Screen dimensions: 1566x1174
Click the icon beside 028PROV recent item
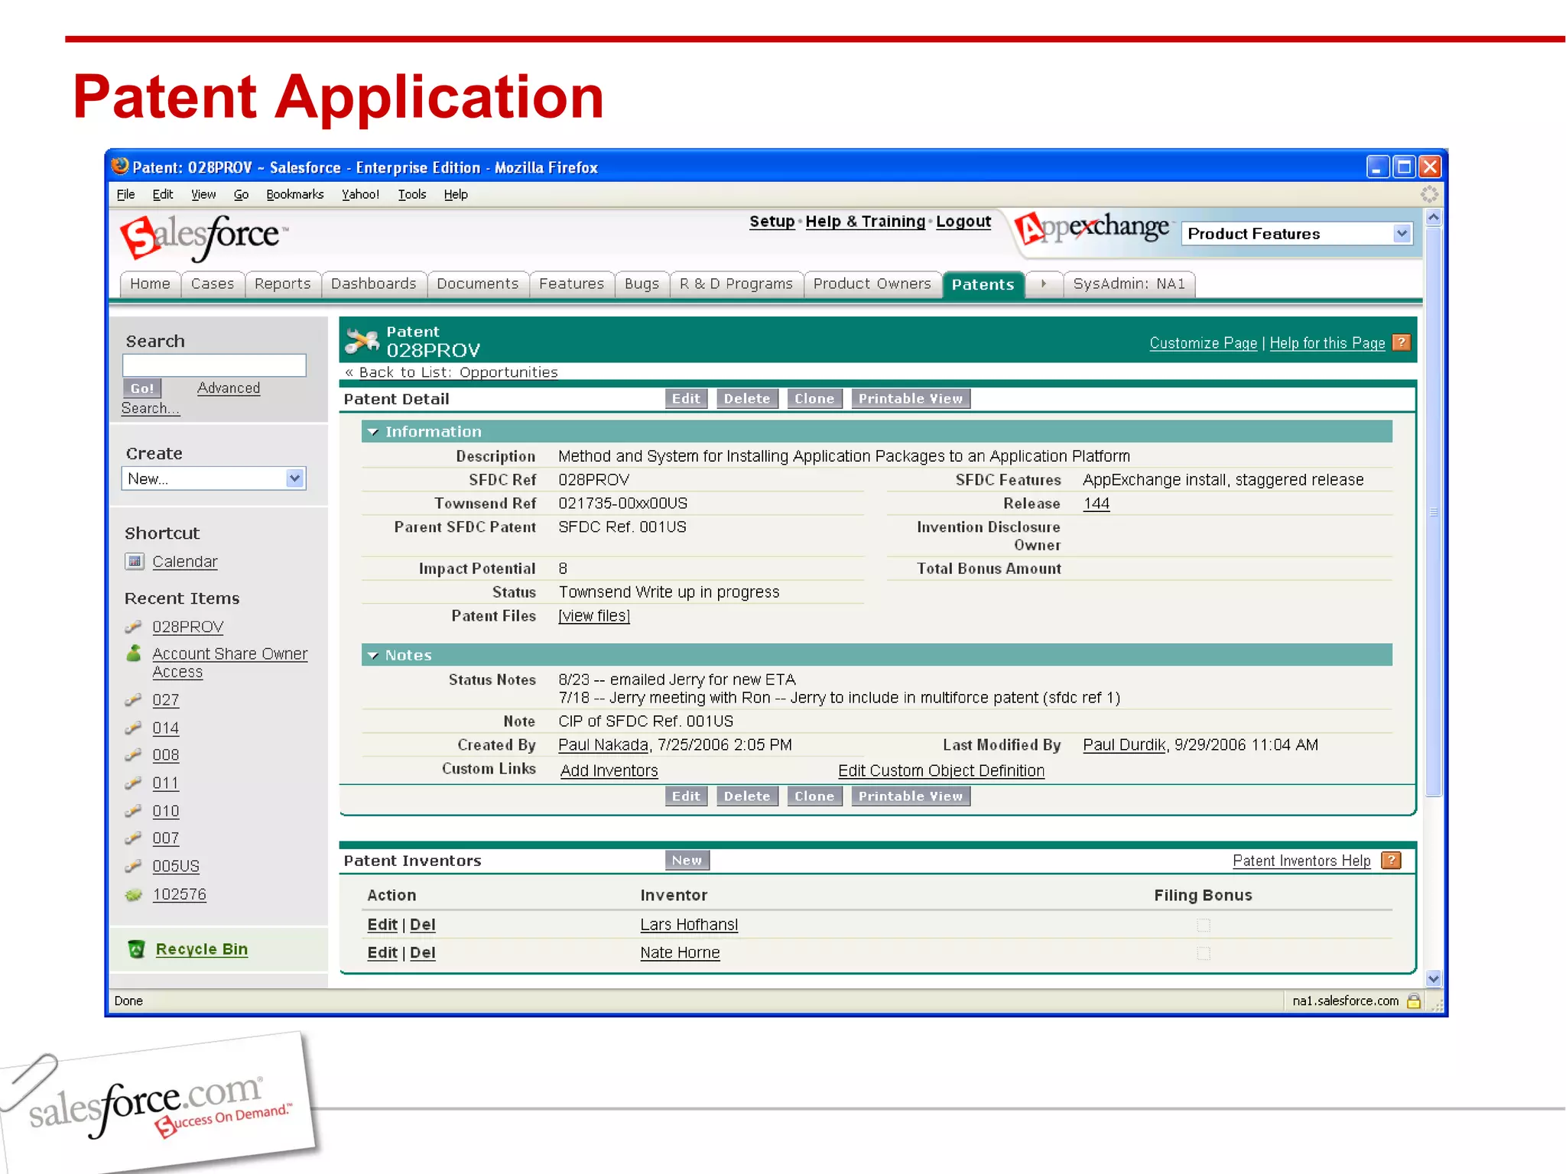133,627
